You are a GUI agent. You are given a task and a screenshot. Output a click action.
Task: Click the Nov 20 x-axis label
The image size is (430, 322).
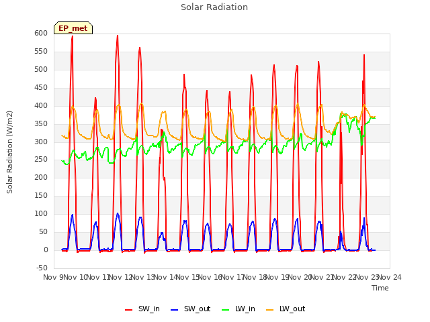coord(300,277)
